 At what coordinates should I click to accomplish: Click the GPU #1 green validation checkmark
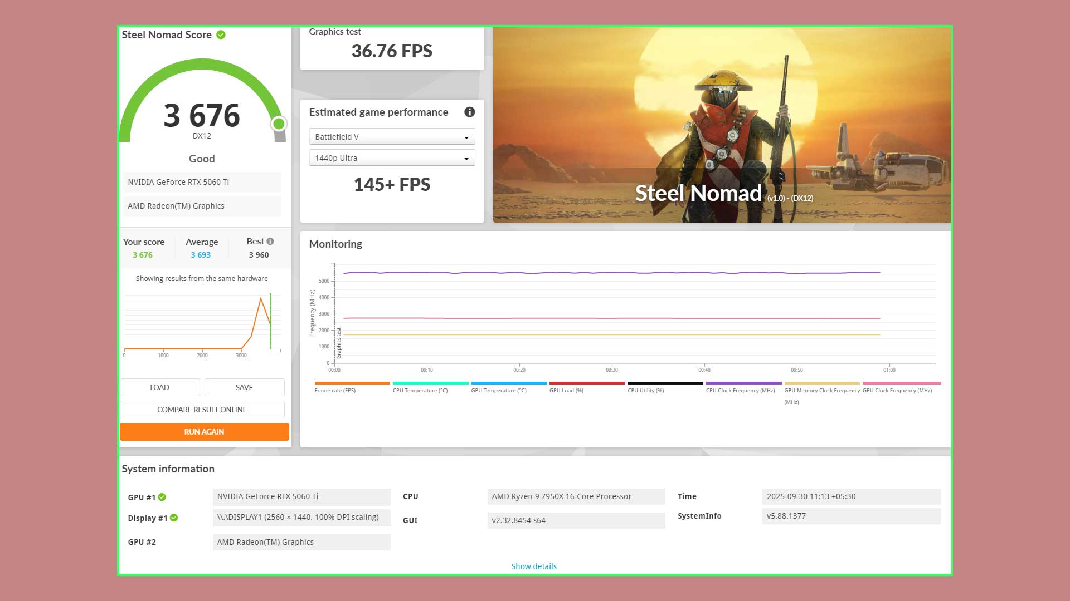(162, 497)
